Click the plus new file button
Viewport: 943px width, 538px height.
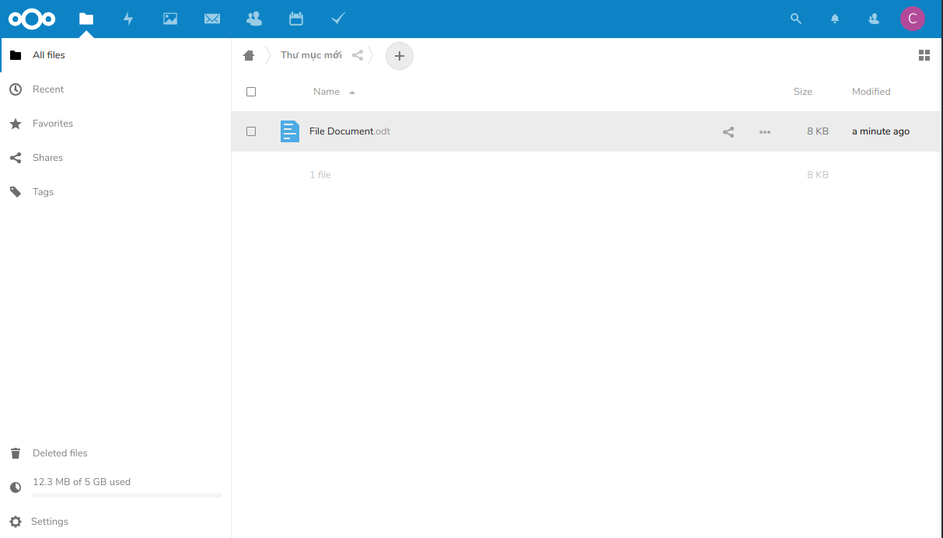pos(400,56)
